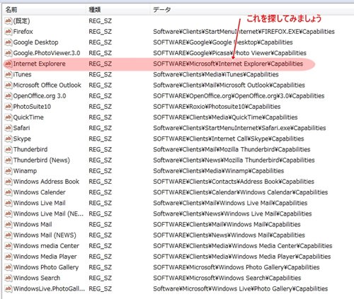354x299 pixels.
Task: Select the registry icon beside iTunes
Action: [8, 74]
